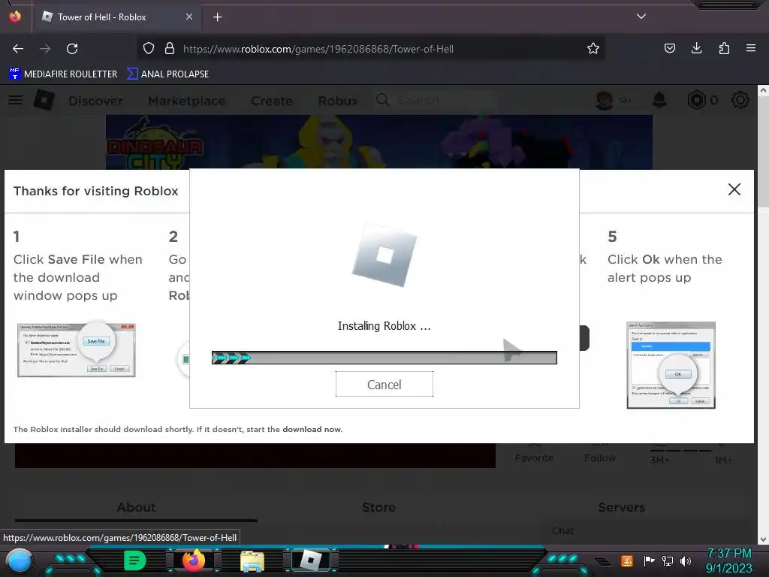This screenshot has height=577, width=769.
Task: Select the Tower of Hell - Roblox tab
Action: [x=116, y=17]
